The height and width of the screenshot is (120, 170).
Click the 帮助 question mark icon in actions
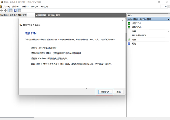coord(129,44)
